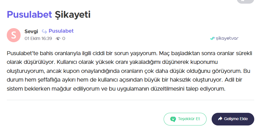Click the curved arrow beside Sevgi

[44, 32]
